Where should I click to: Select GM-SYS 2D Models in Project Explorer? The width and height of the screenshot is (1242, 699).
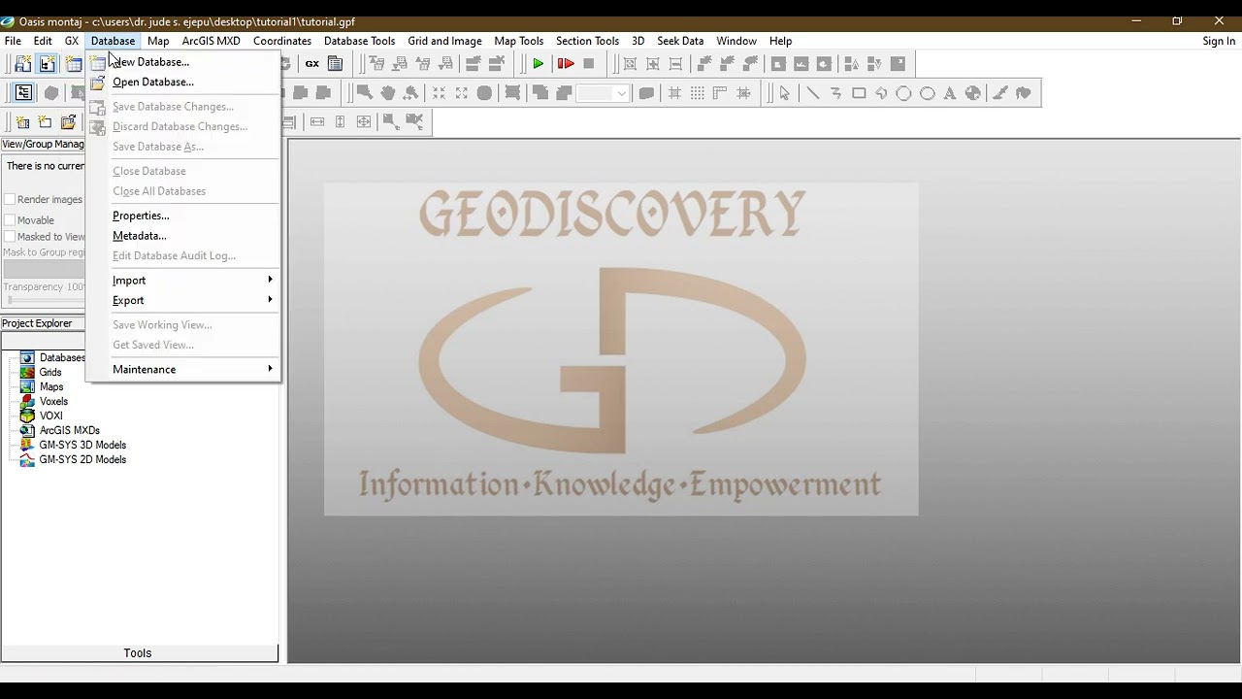point(82,460)
